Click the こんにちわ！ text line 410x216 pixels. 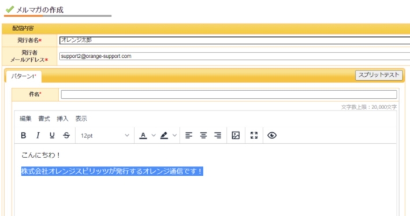coord(41,155)
